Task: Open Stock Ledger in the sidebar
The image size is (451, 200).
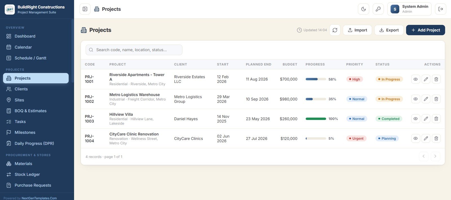Action: pos(36,174)
